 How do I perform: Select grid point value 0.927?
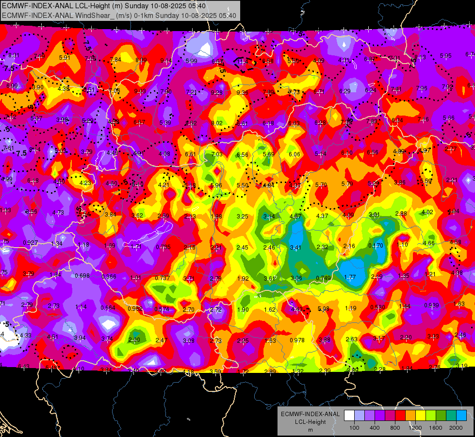pos(30,243)
